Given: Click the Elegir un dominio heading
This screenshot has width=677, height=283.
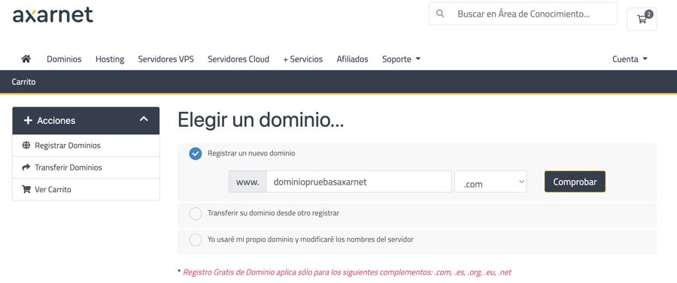Looking at the screenshot, I should click(x=261, y=119).
